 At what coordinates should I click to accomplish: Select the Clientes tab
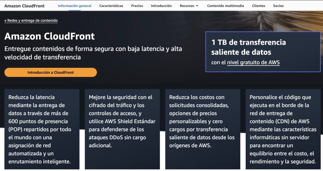(x=259, y=6)
